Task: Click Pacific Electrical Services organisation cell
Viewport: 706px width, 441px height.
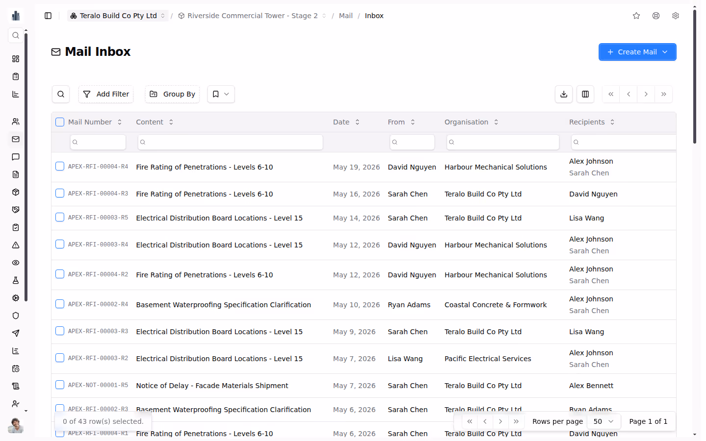Action: point(488,359)
